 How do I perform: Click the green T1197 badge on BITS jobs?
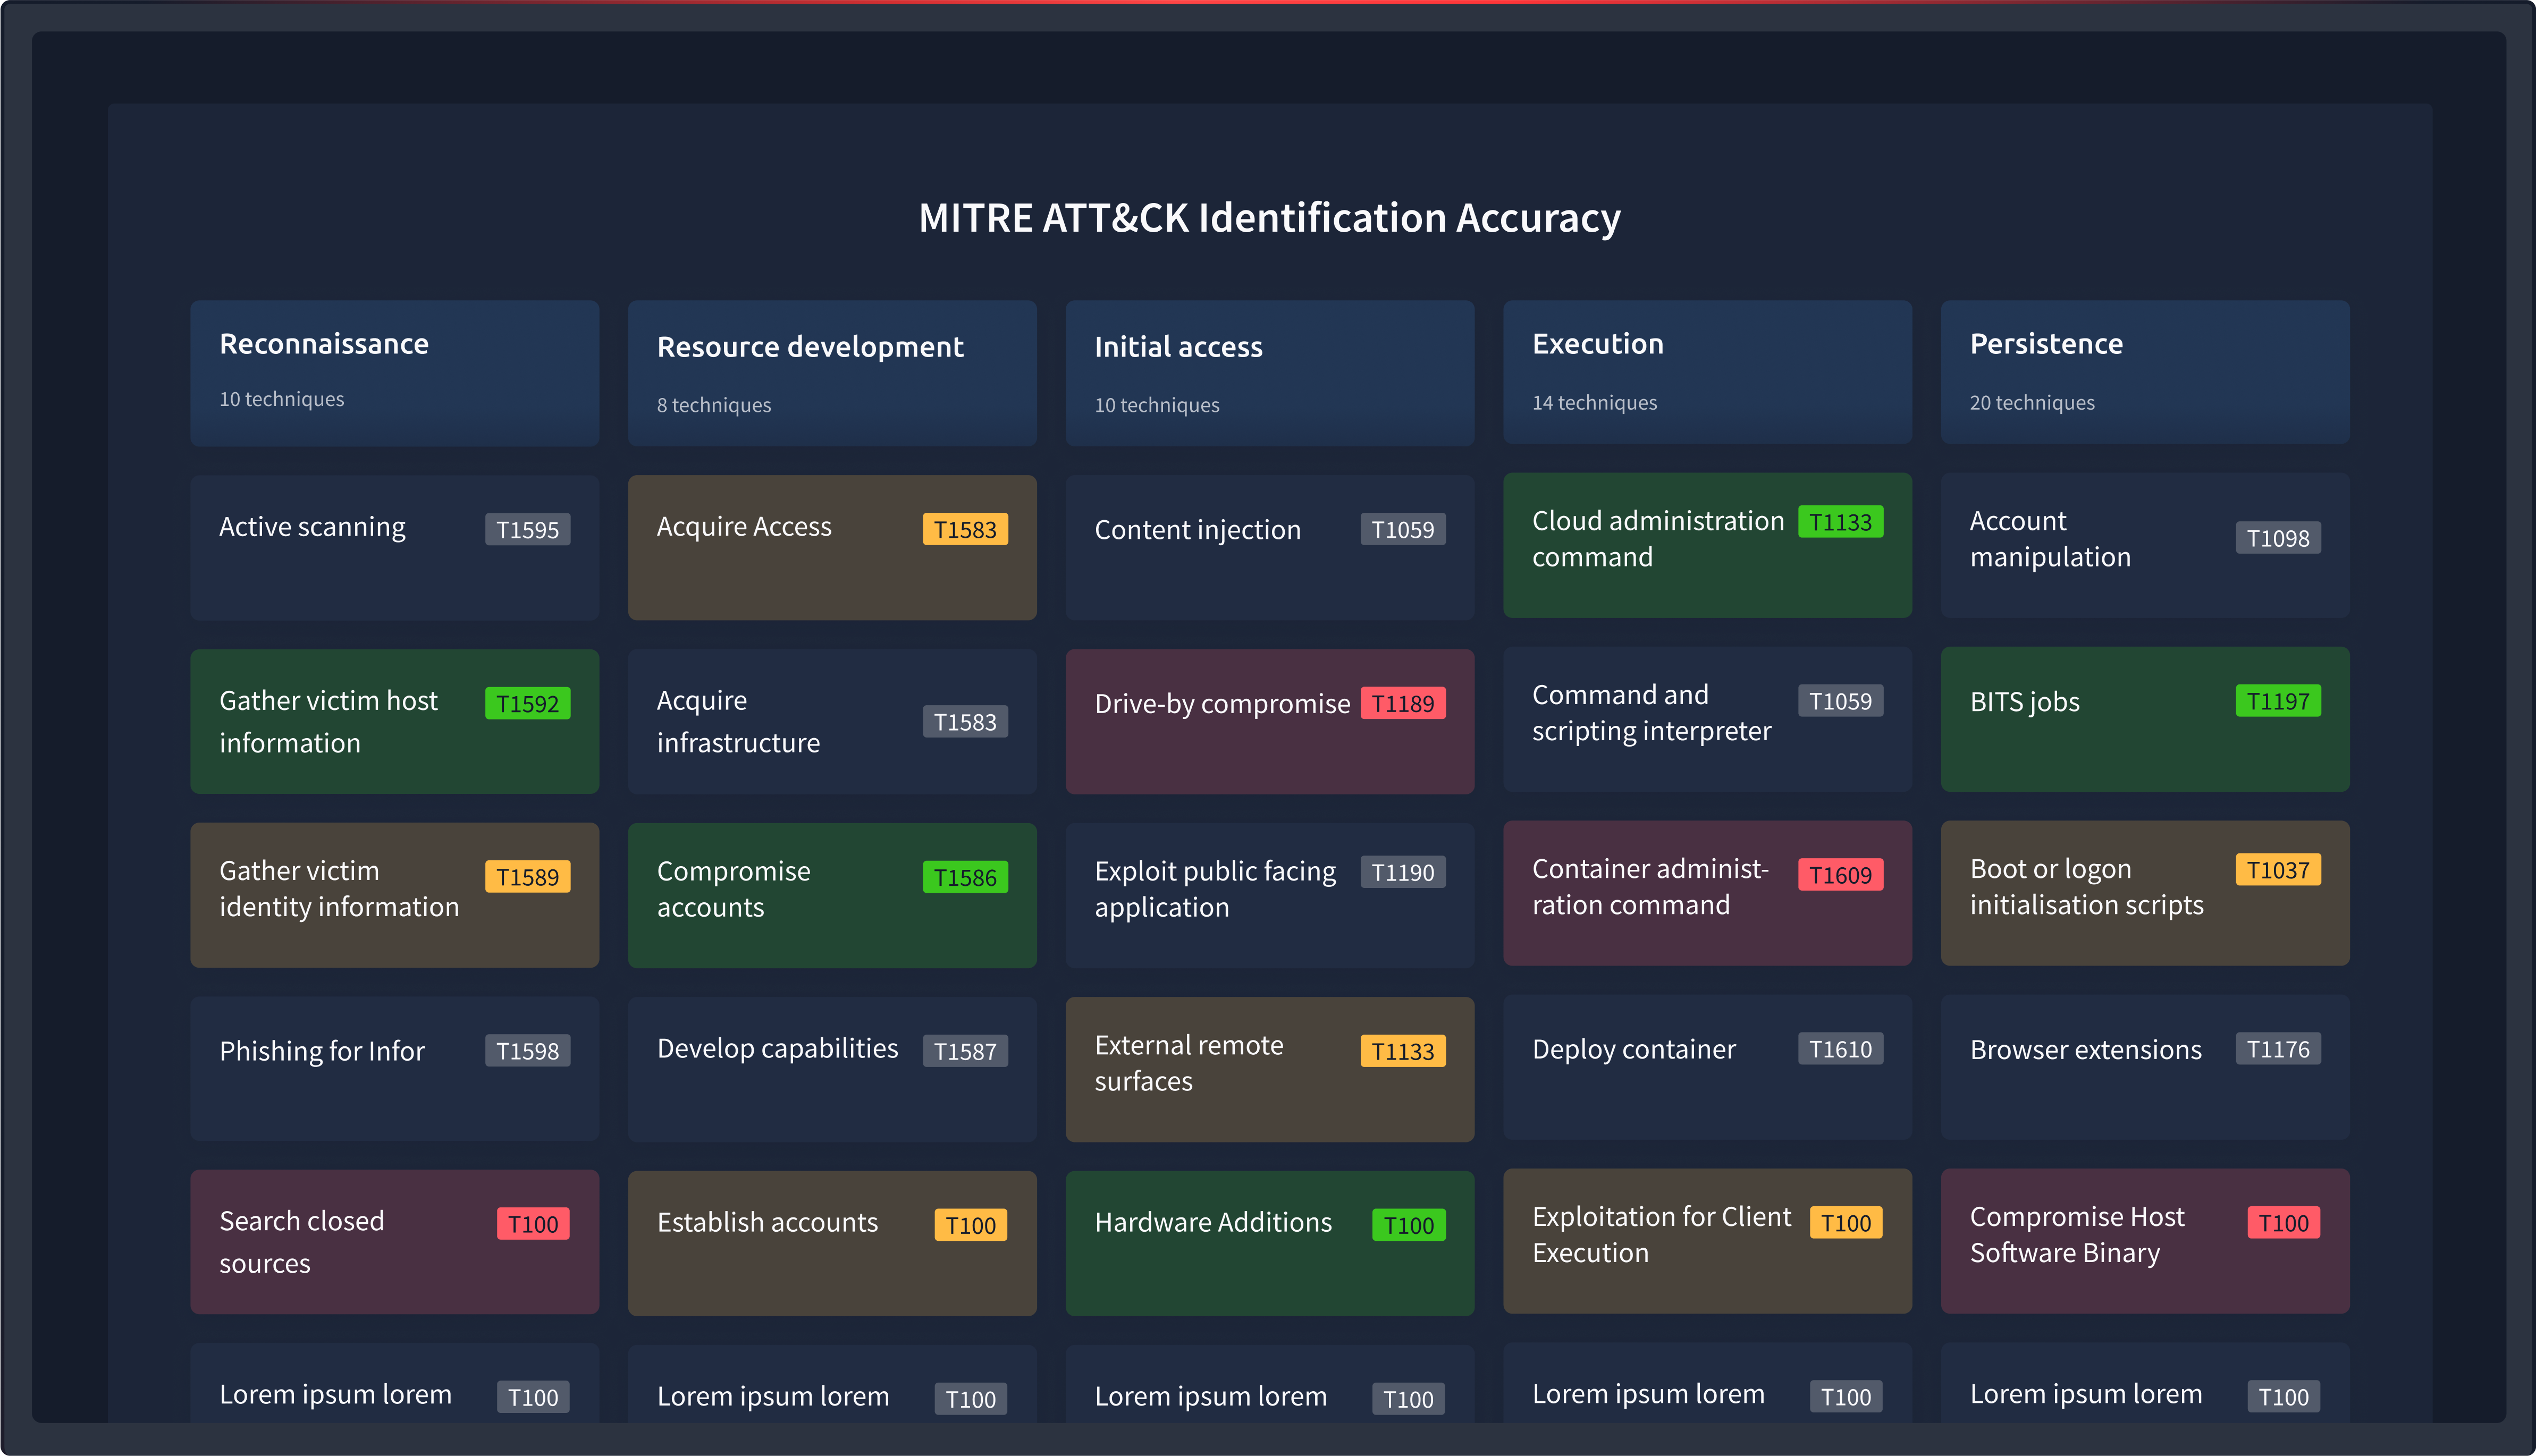[2278, 701]
